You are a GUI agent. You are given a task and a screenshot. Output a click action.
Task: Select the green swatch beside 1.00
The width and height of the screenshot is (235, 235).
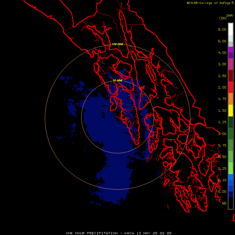(x=231, y=134)
